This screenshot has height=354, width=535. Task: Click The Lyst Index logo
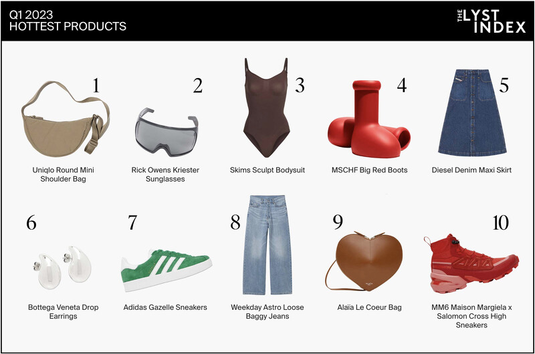point(492,21)
